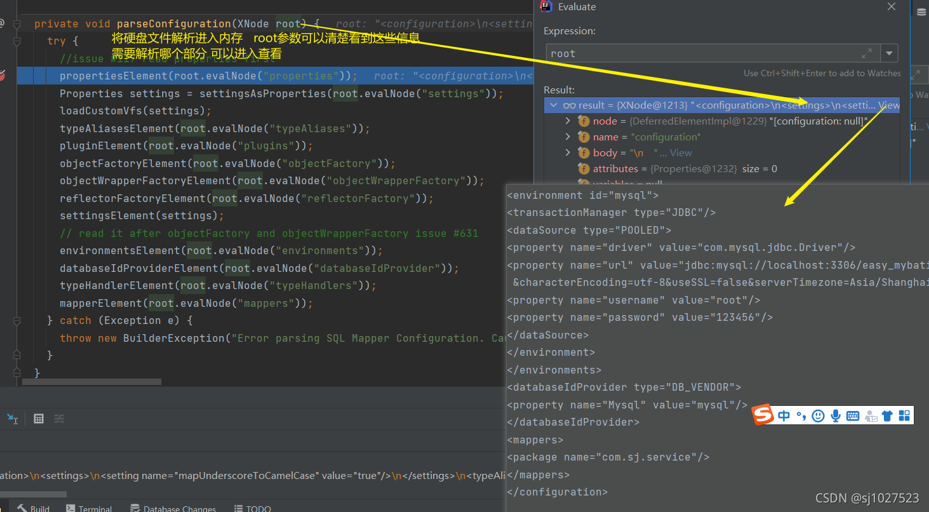929x512 pixels.
Task: Click the transactionManager type="JDBC" line
Action: [612, 213]
